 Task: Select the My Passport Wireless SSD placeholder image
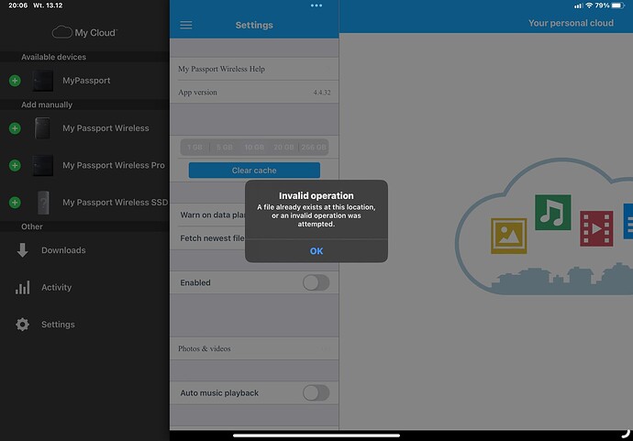[x=43, y=203]
